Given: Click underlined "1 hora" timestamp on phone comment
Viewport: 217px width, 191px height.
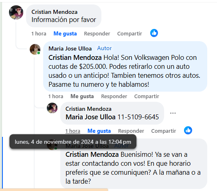Looking at the screenshot, I should coord(72,131).
